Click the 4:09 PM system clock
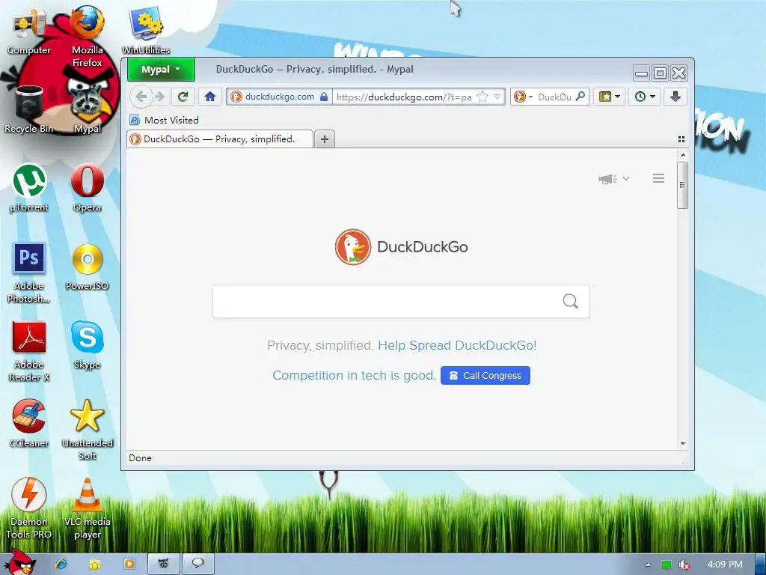Image resolution: width=766 pixels, height=575 pixels. 725,565
